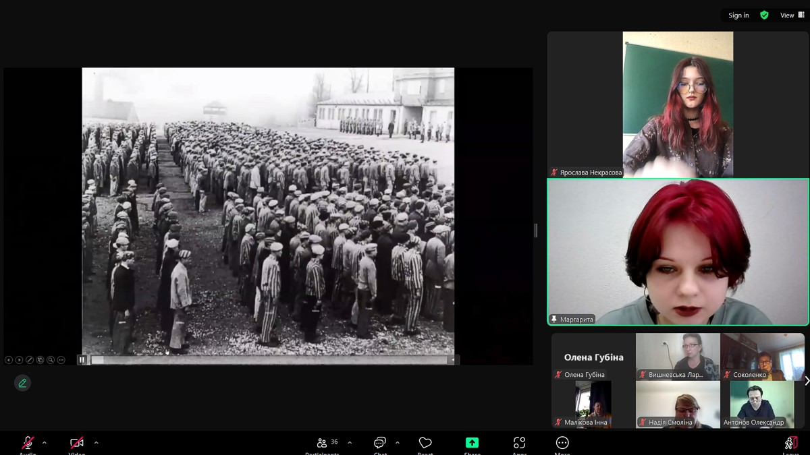Pause the shared slideshow video
This screenshot has width=810, height=455.
(82, 360)
